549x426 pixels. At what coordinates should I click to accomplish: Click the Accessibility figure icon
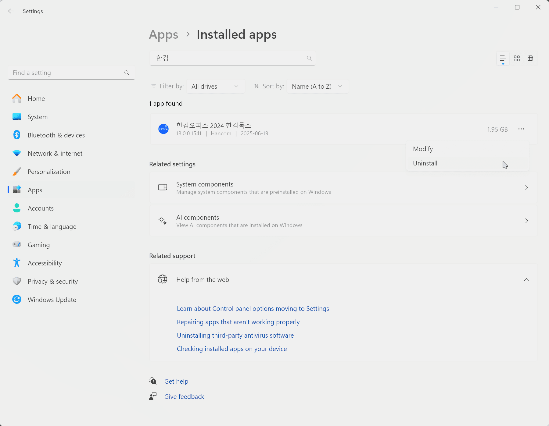tap(17, 263)
